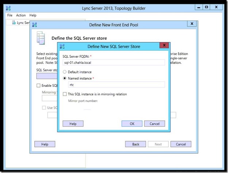Viewport: 228px width, 173px height.
Task: Click Cancel in the SQL Server Store dialog
Action: (x=155, y=124)
